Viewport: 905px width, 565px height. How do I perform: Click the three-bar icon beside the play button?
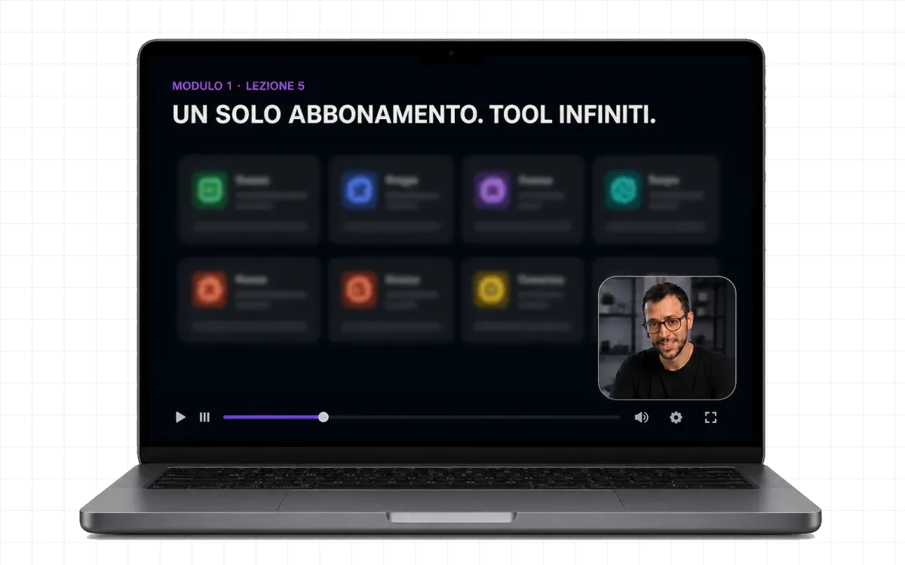204,417
